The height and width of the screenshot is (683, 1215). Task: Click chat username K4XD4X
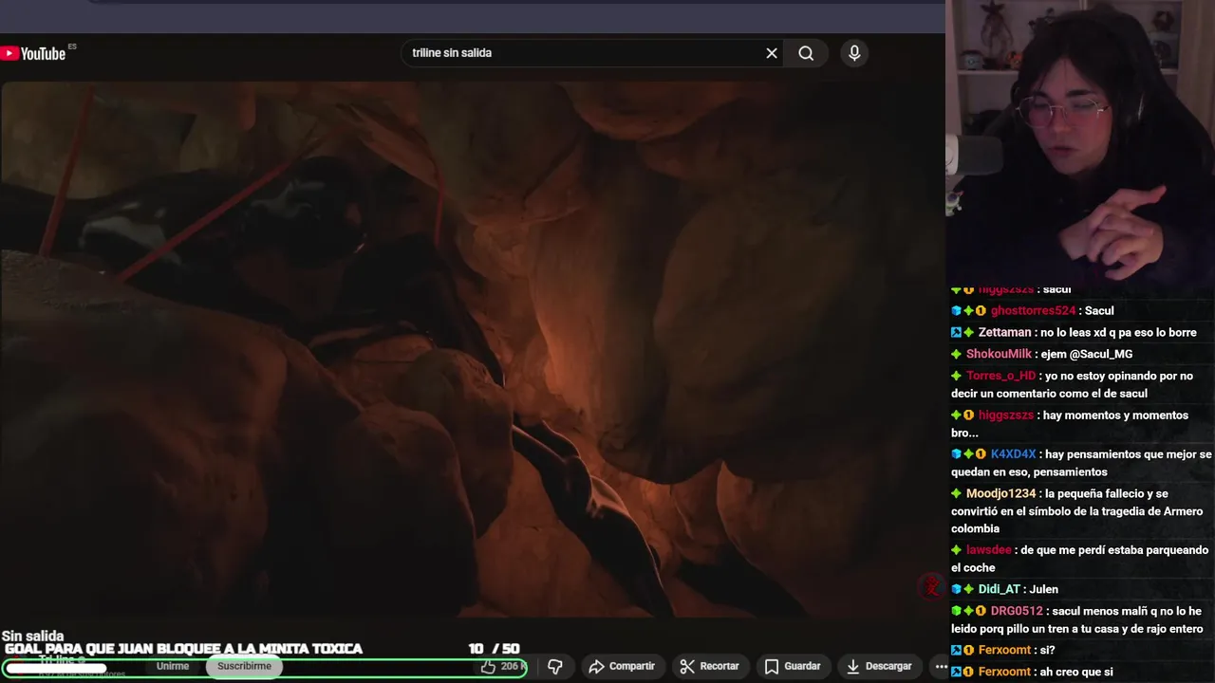click(x=1014, y=454)
